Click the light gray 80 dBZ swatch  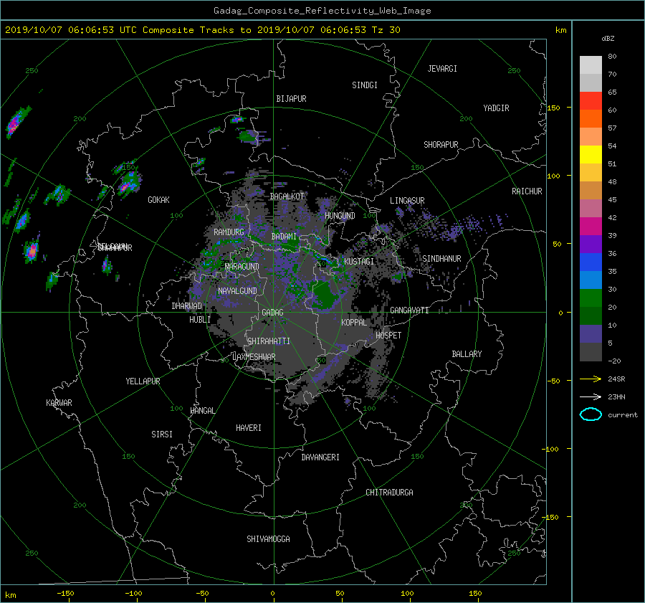click(591, 65)
